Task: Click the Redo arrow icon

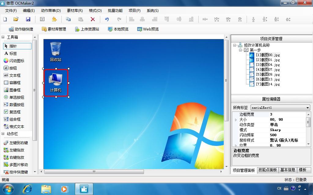Action: 119,19
